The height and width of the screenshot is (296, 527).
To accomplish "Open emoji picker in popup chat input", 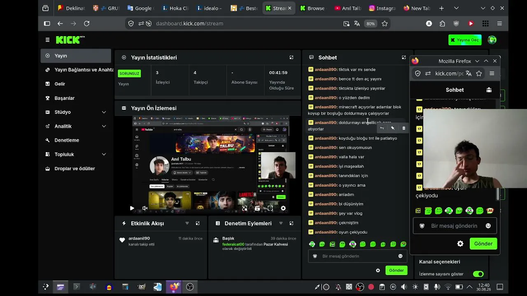I will click(488, 226).
